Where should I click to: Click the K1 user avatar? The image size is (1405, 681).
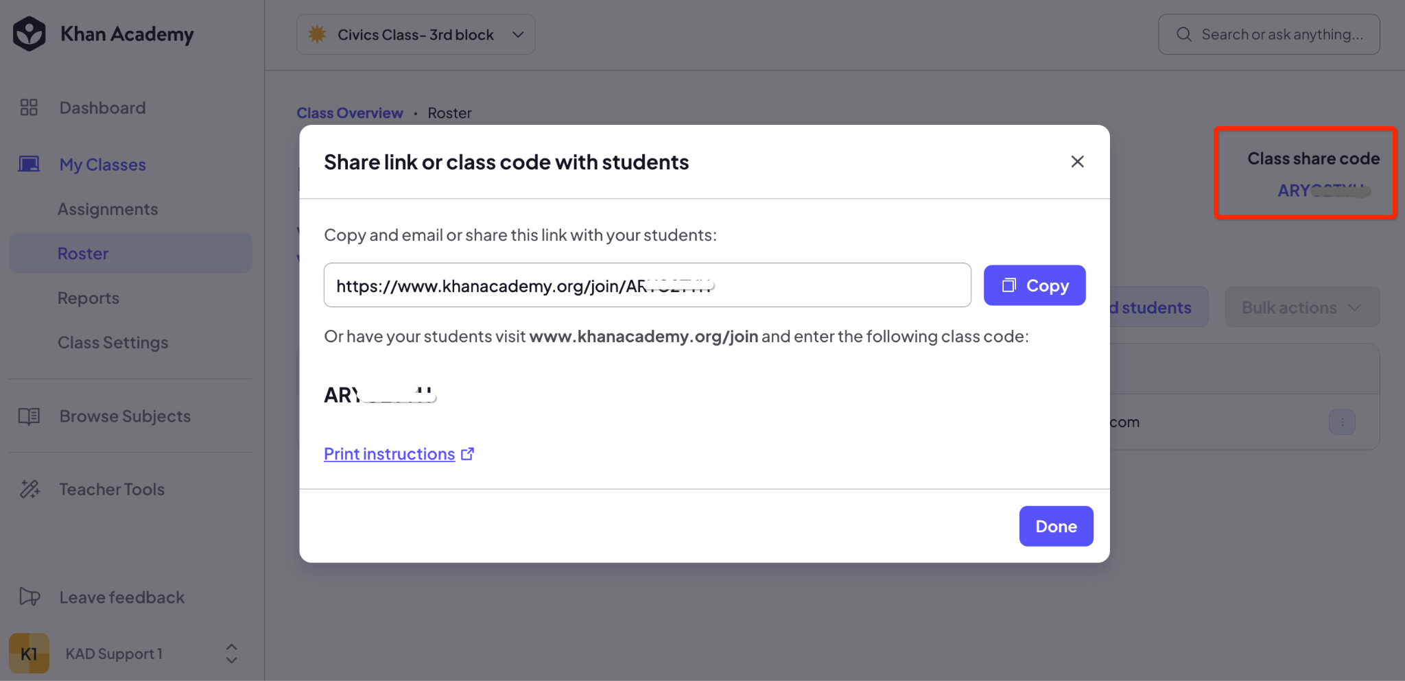click(29, 653)
